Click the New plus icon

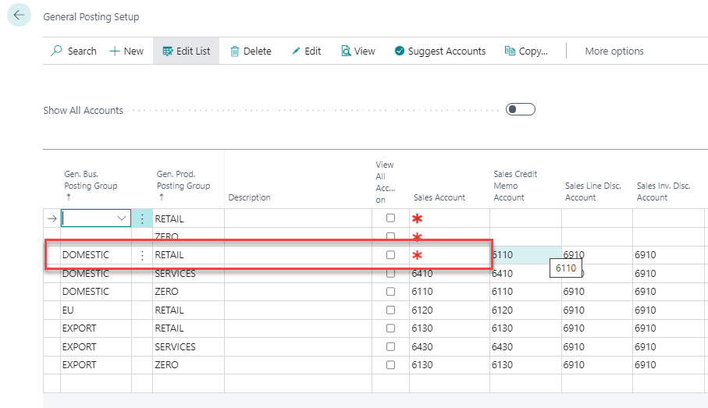click(x=115, y=51)
